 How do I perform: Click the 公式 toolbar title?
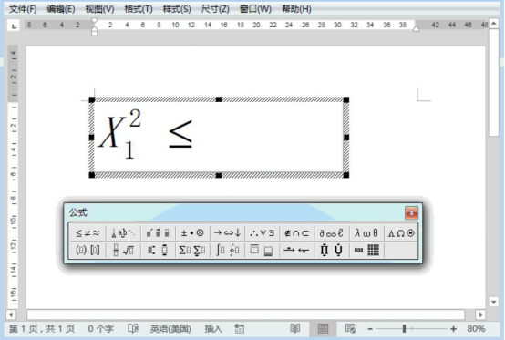[78, 212]
